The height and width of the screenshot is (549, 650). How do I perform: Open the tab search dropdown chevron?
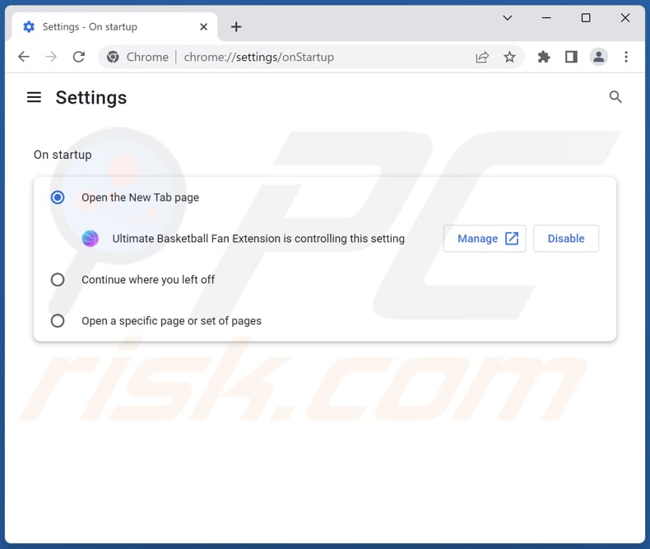point(508,18)
